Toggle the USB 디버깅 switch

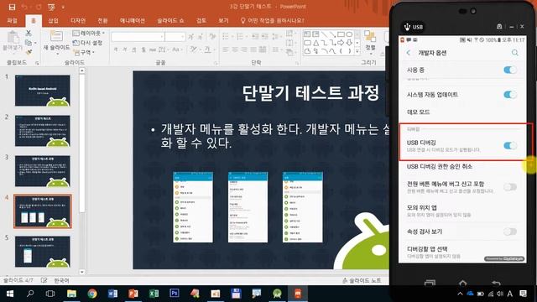510,145
